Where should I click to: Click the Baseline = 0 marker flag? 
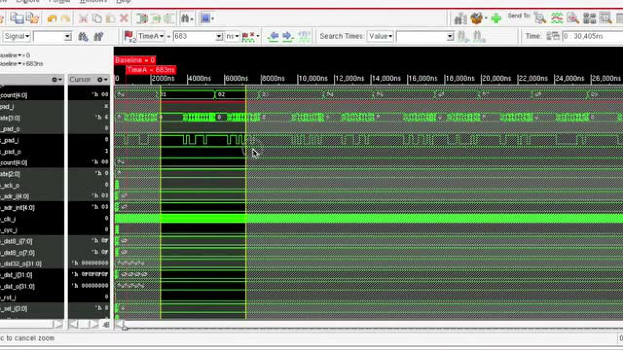click(x=135, y=60)
